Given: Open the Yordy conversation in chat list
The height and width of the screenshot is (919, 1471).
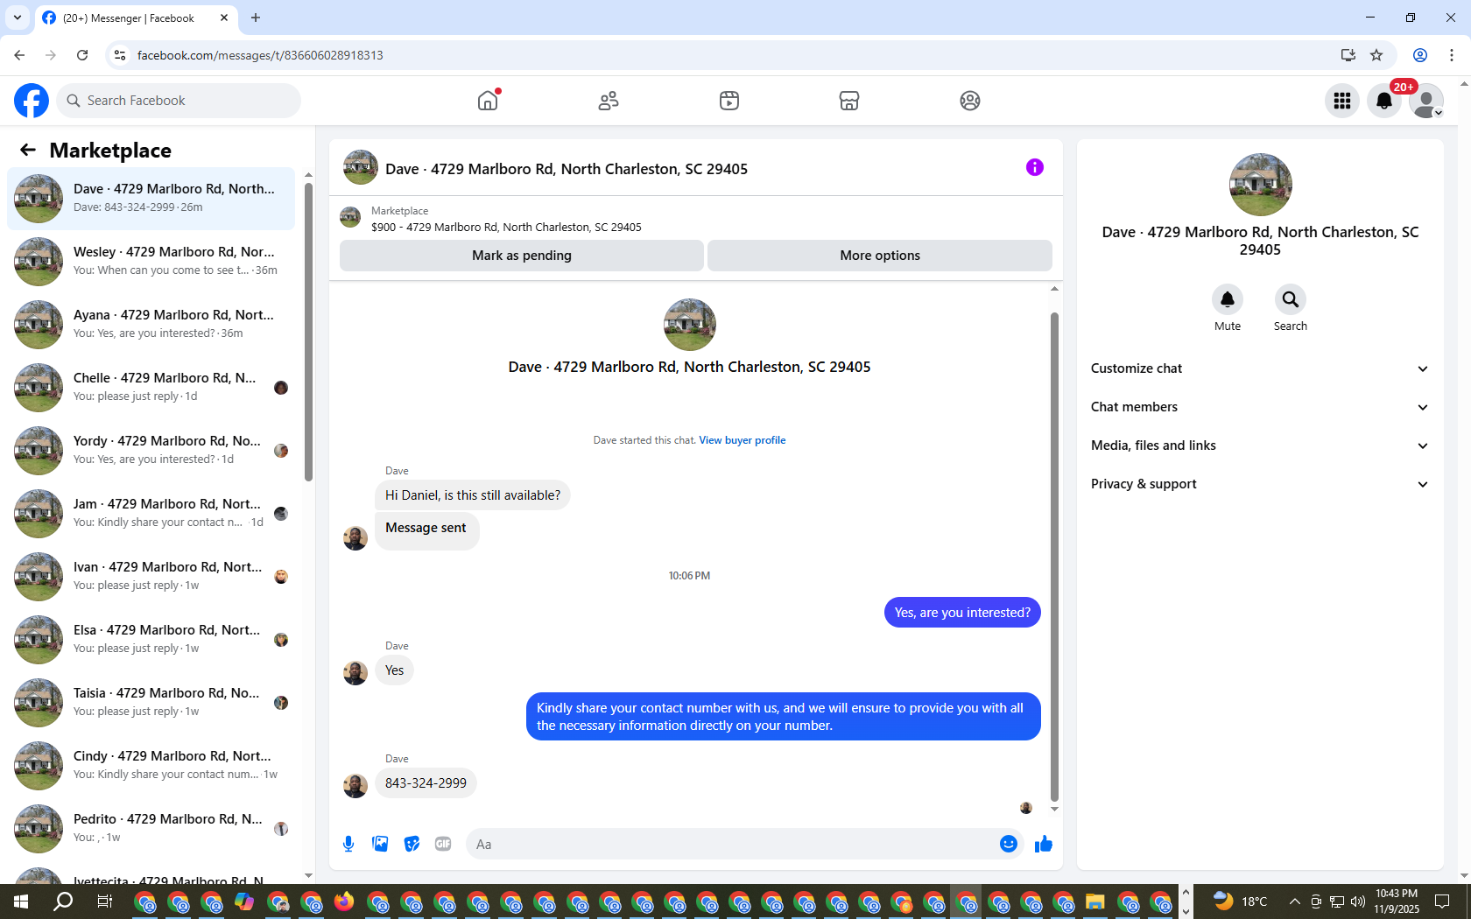Looking at the screenshot, I should [151, 451].
